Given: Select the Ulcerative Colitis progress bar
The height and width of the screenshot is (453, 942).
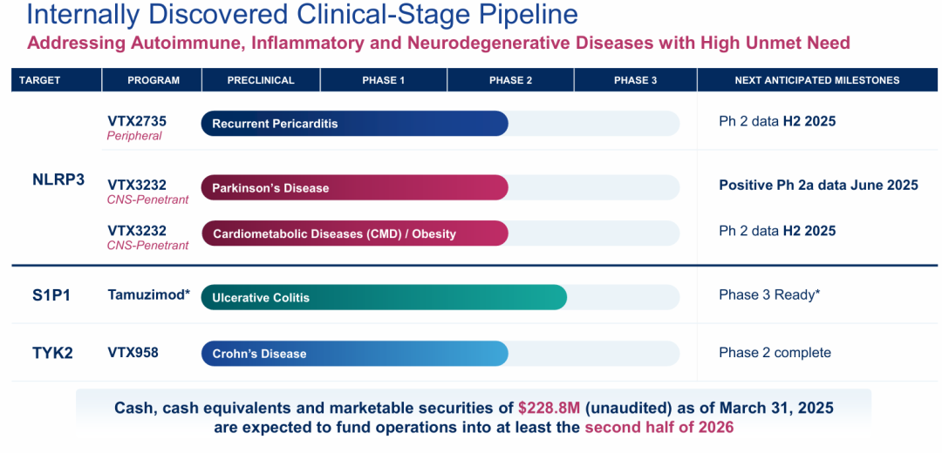Looking at the screenshot, I should tap(384, 297).
